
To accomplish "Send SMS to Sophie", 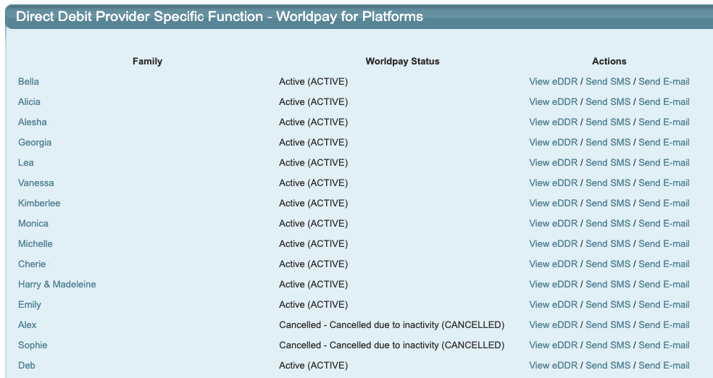I will (608, 345).
